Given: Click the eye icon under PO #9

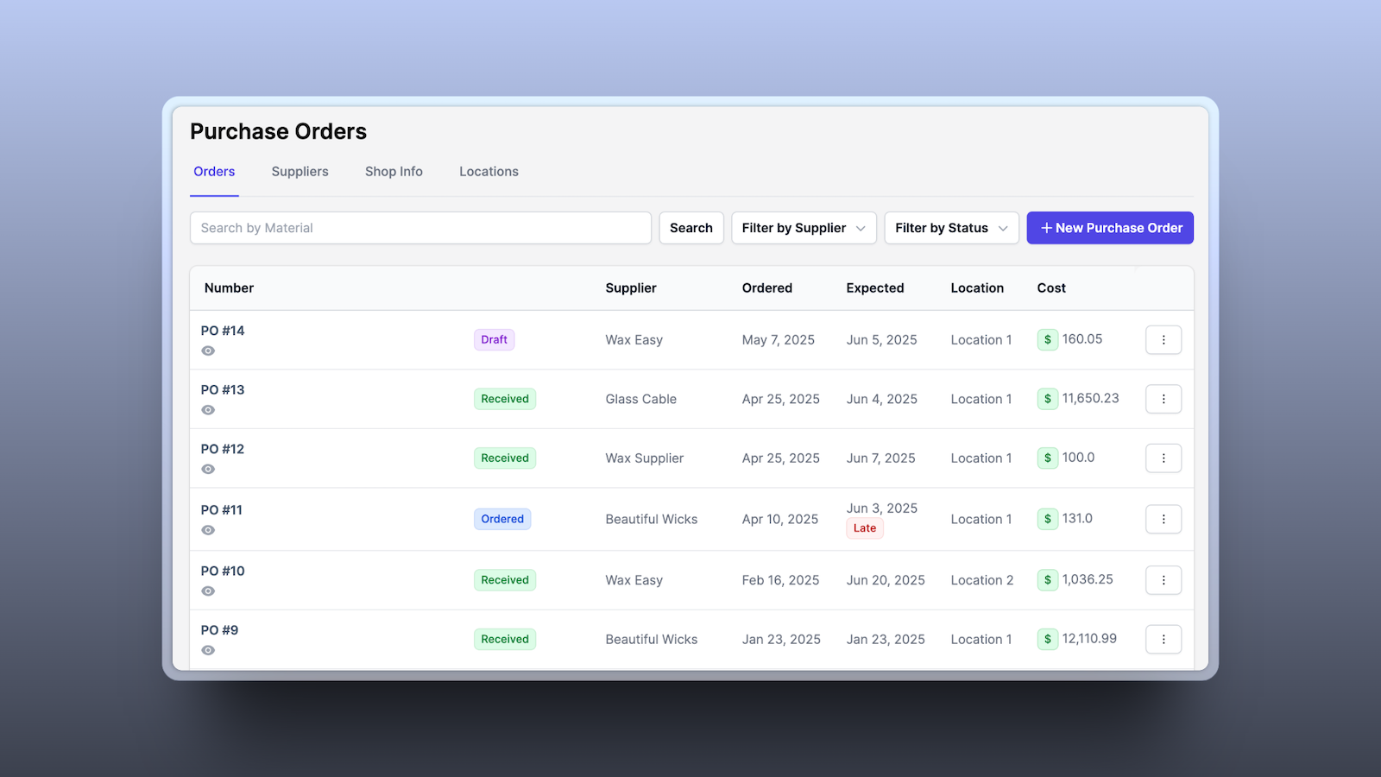Looking at the screenshot, I should point(208,650).
